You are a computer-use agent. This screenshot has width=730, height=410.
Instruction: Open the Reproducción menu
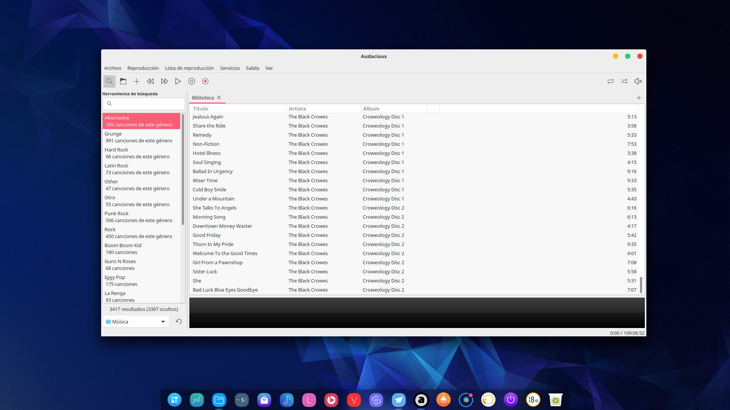tap(143, 68)
